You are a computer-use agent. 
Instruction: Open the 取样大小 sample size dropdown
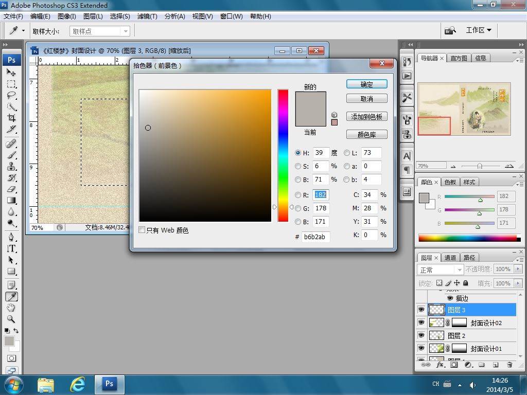(99, 31)
